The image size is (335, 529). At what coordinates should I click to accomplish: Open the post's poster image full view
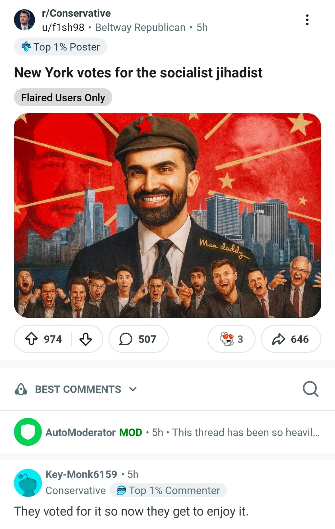(x=167, y=215)
